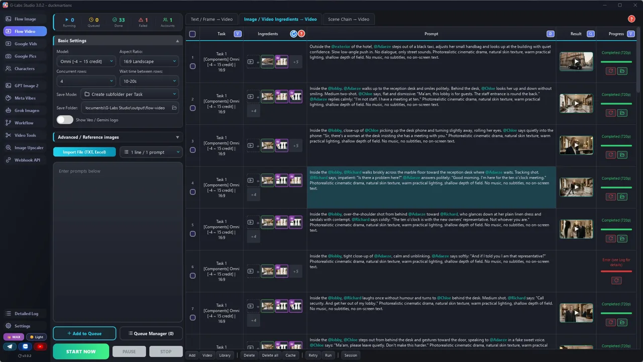Click inside the Enter prompts below text area

118,242
